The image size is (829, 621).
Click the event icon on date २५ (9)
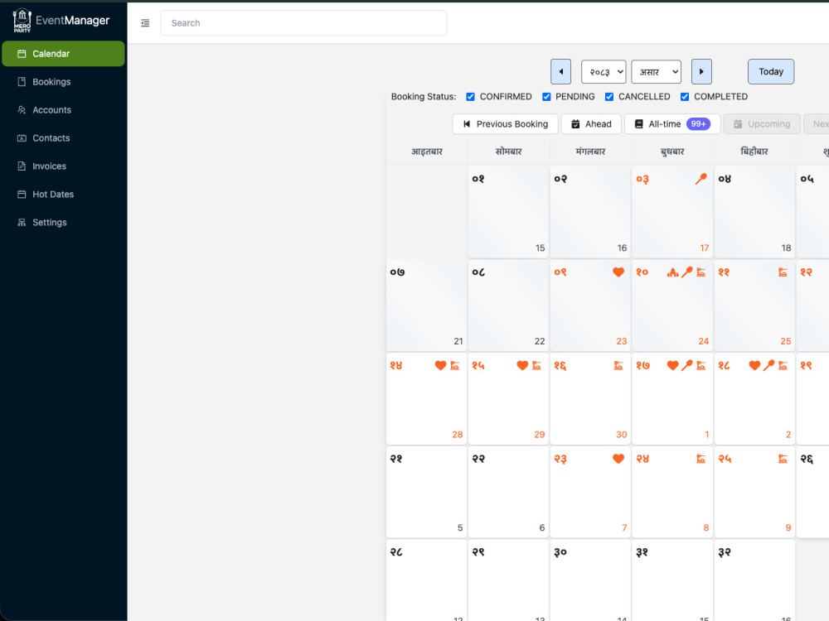783,459
